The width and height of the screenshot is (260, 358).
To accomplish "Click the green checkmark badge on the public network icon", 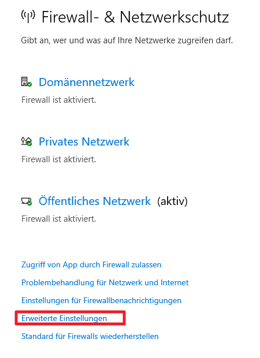I will [x=29, y=203].
